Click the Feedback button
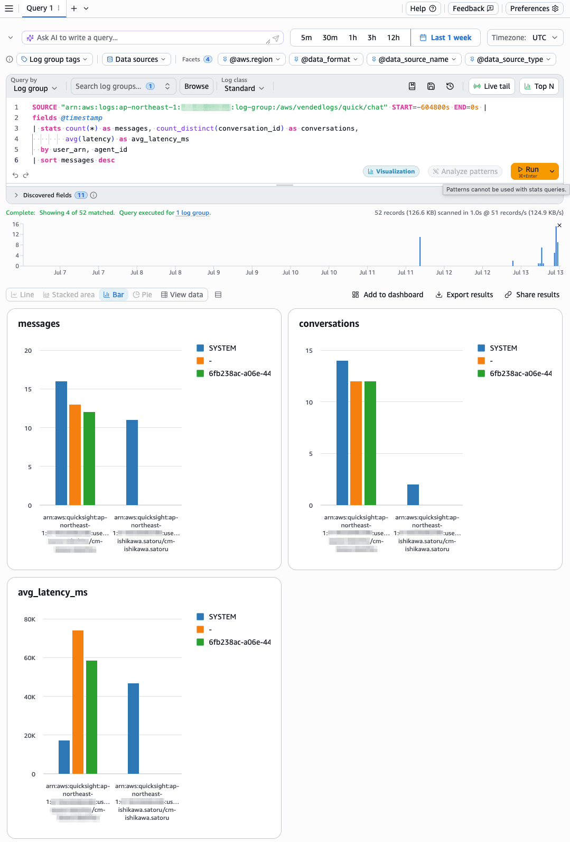 click(473, 8)
